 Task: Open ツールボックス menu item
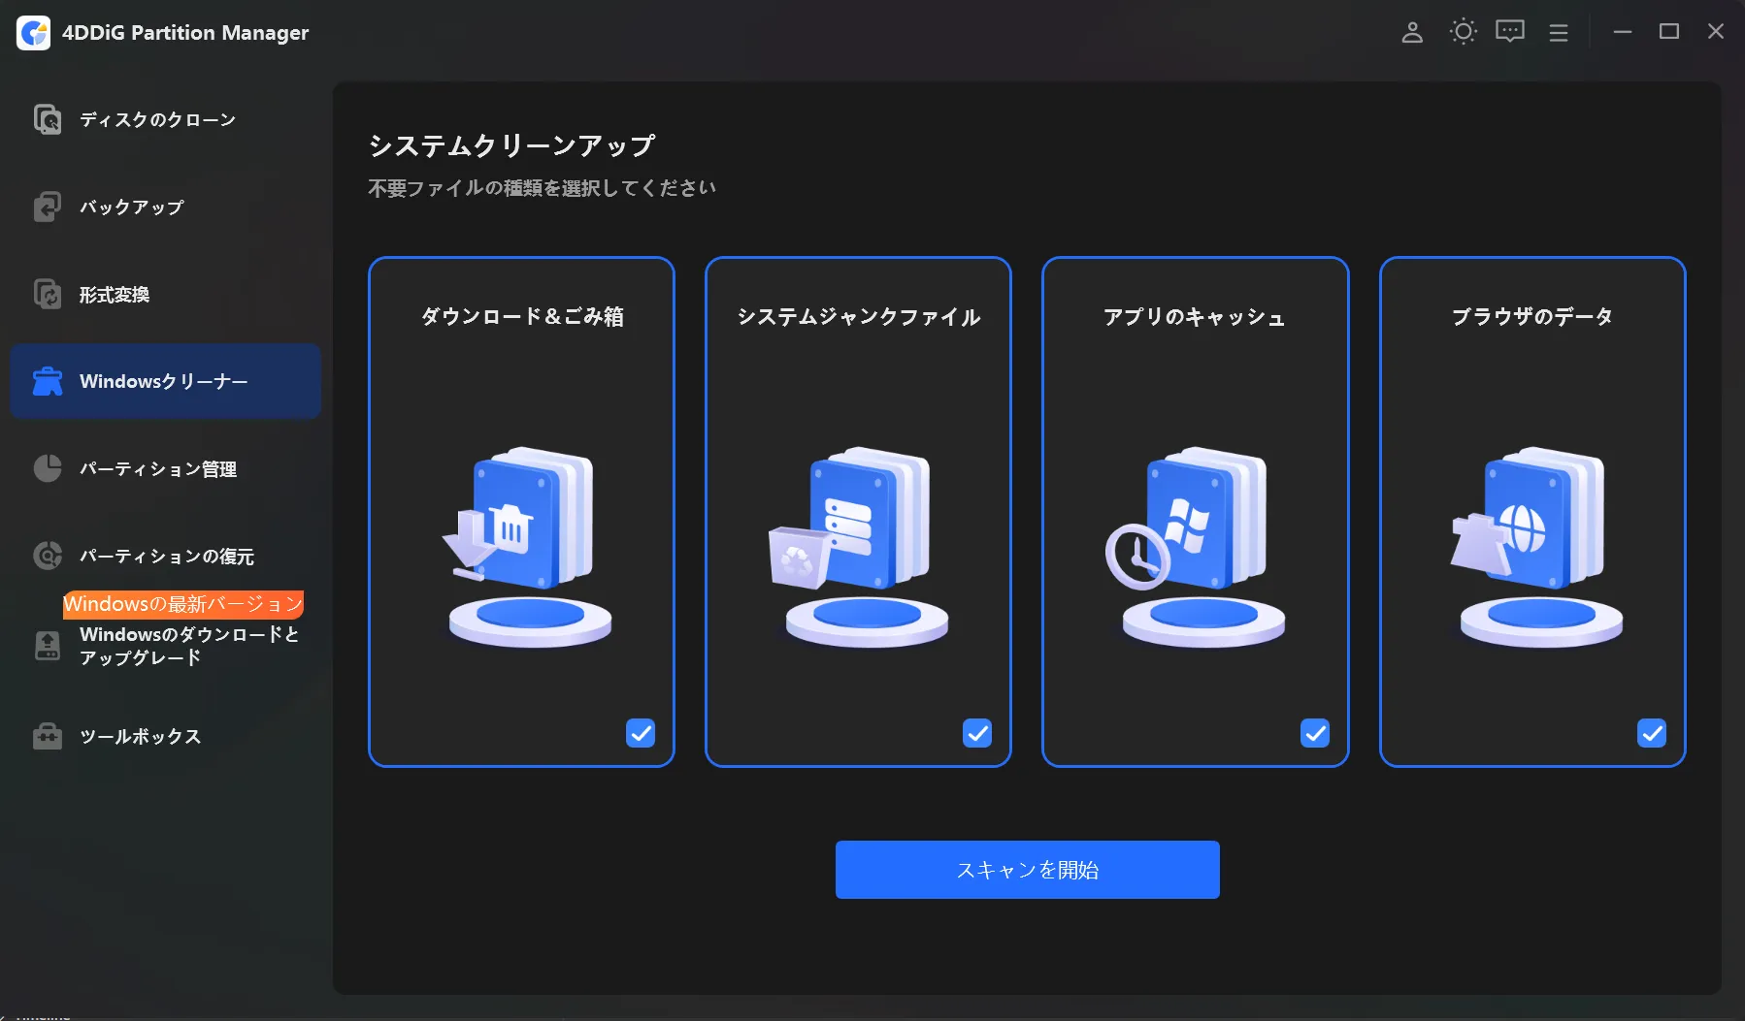tap(165, 736)
